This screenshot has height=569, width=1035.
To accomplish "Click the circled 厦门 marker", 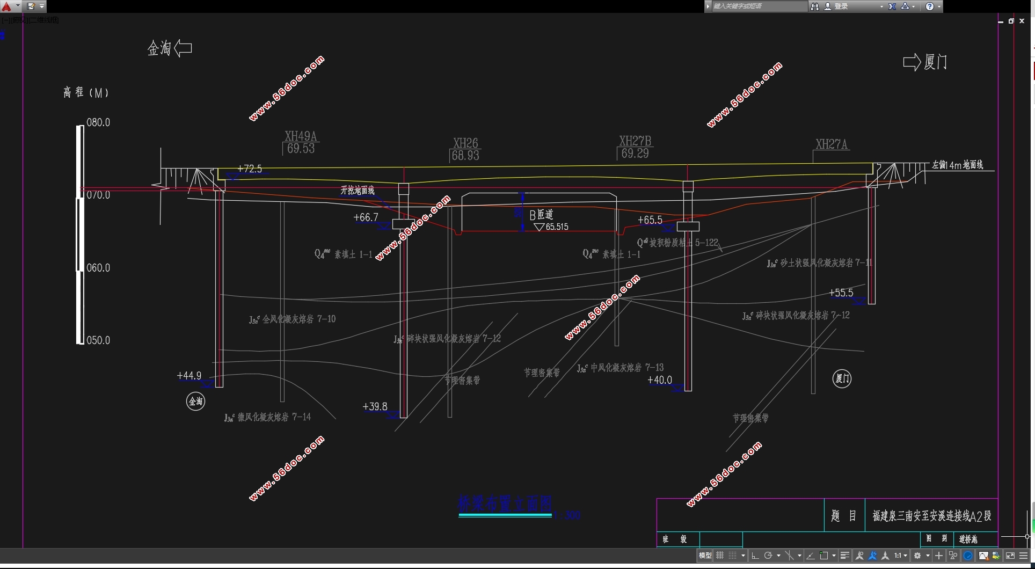I will [842, 378].
